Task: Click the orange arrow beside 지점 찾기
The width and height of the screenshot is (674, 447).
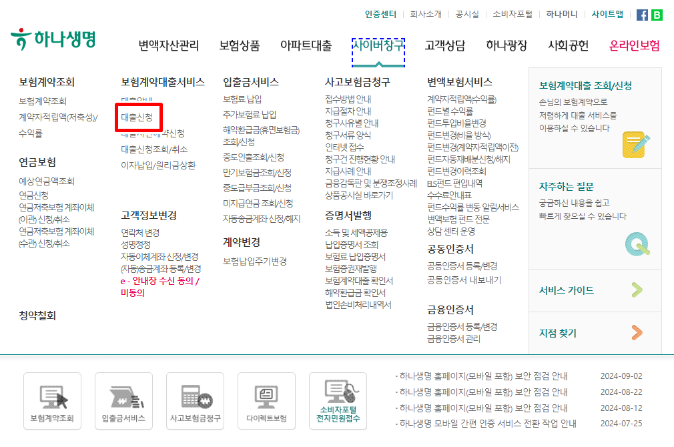Action: (x=637, y=333)
